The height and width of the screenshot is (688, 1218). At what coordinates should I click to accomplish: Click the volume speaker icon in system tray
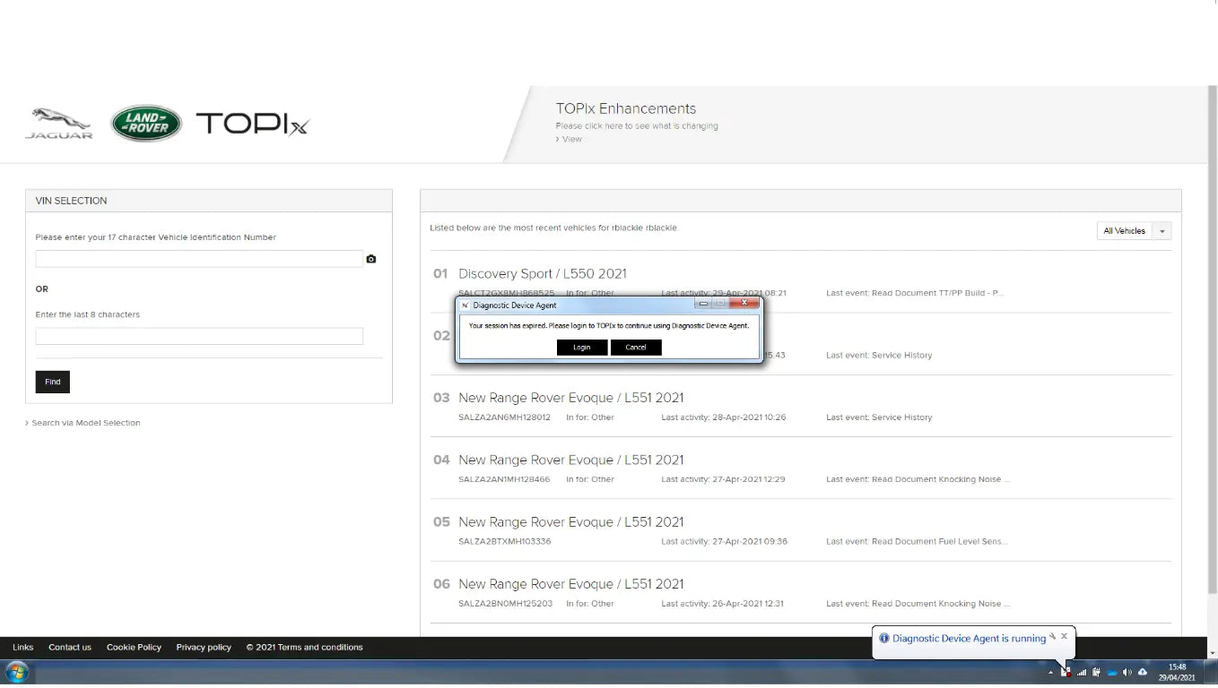click(1127, 673)
